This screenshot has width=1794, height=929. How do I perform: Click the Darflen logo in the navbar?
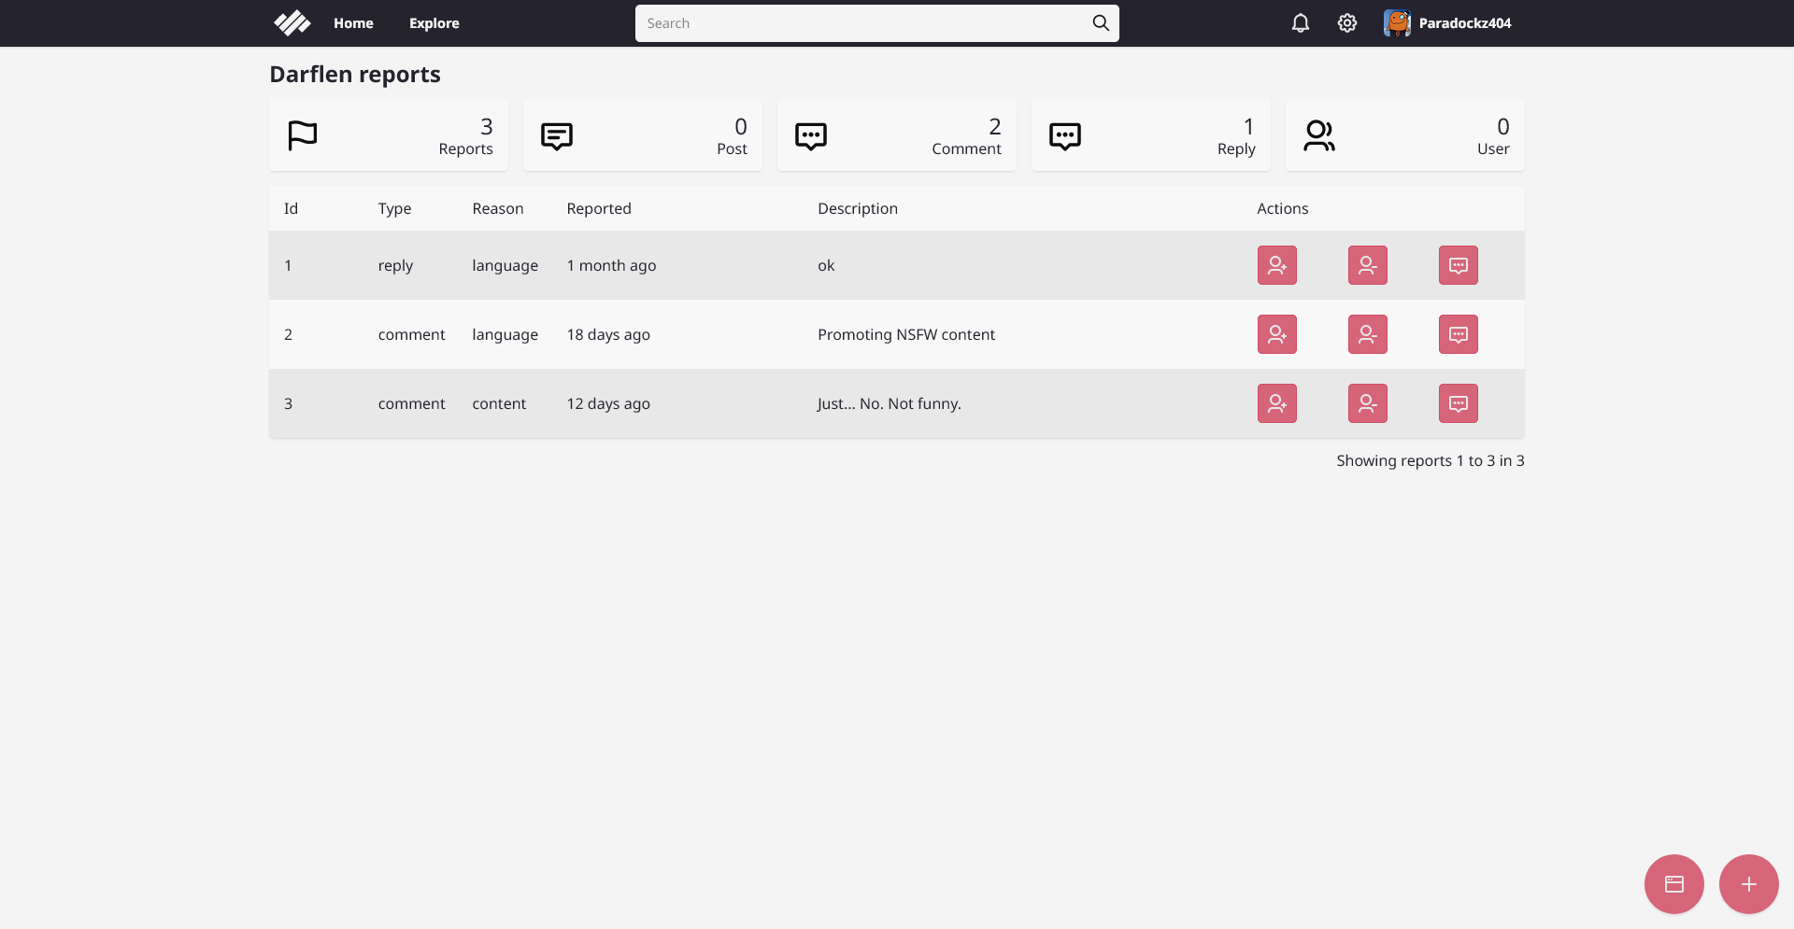click(292, 22)
